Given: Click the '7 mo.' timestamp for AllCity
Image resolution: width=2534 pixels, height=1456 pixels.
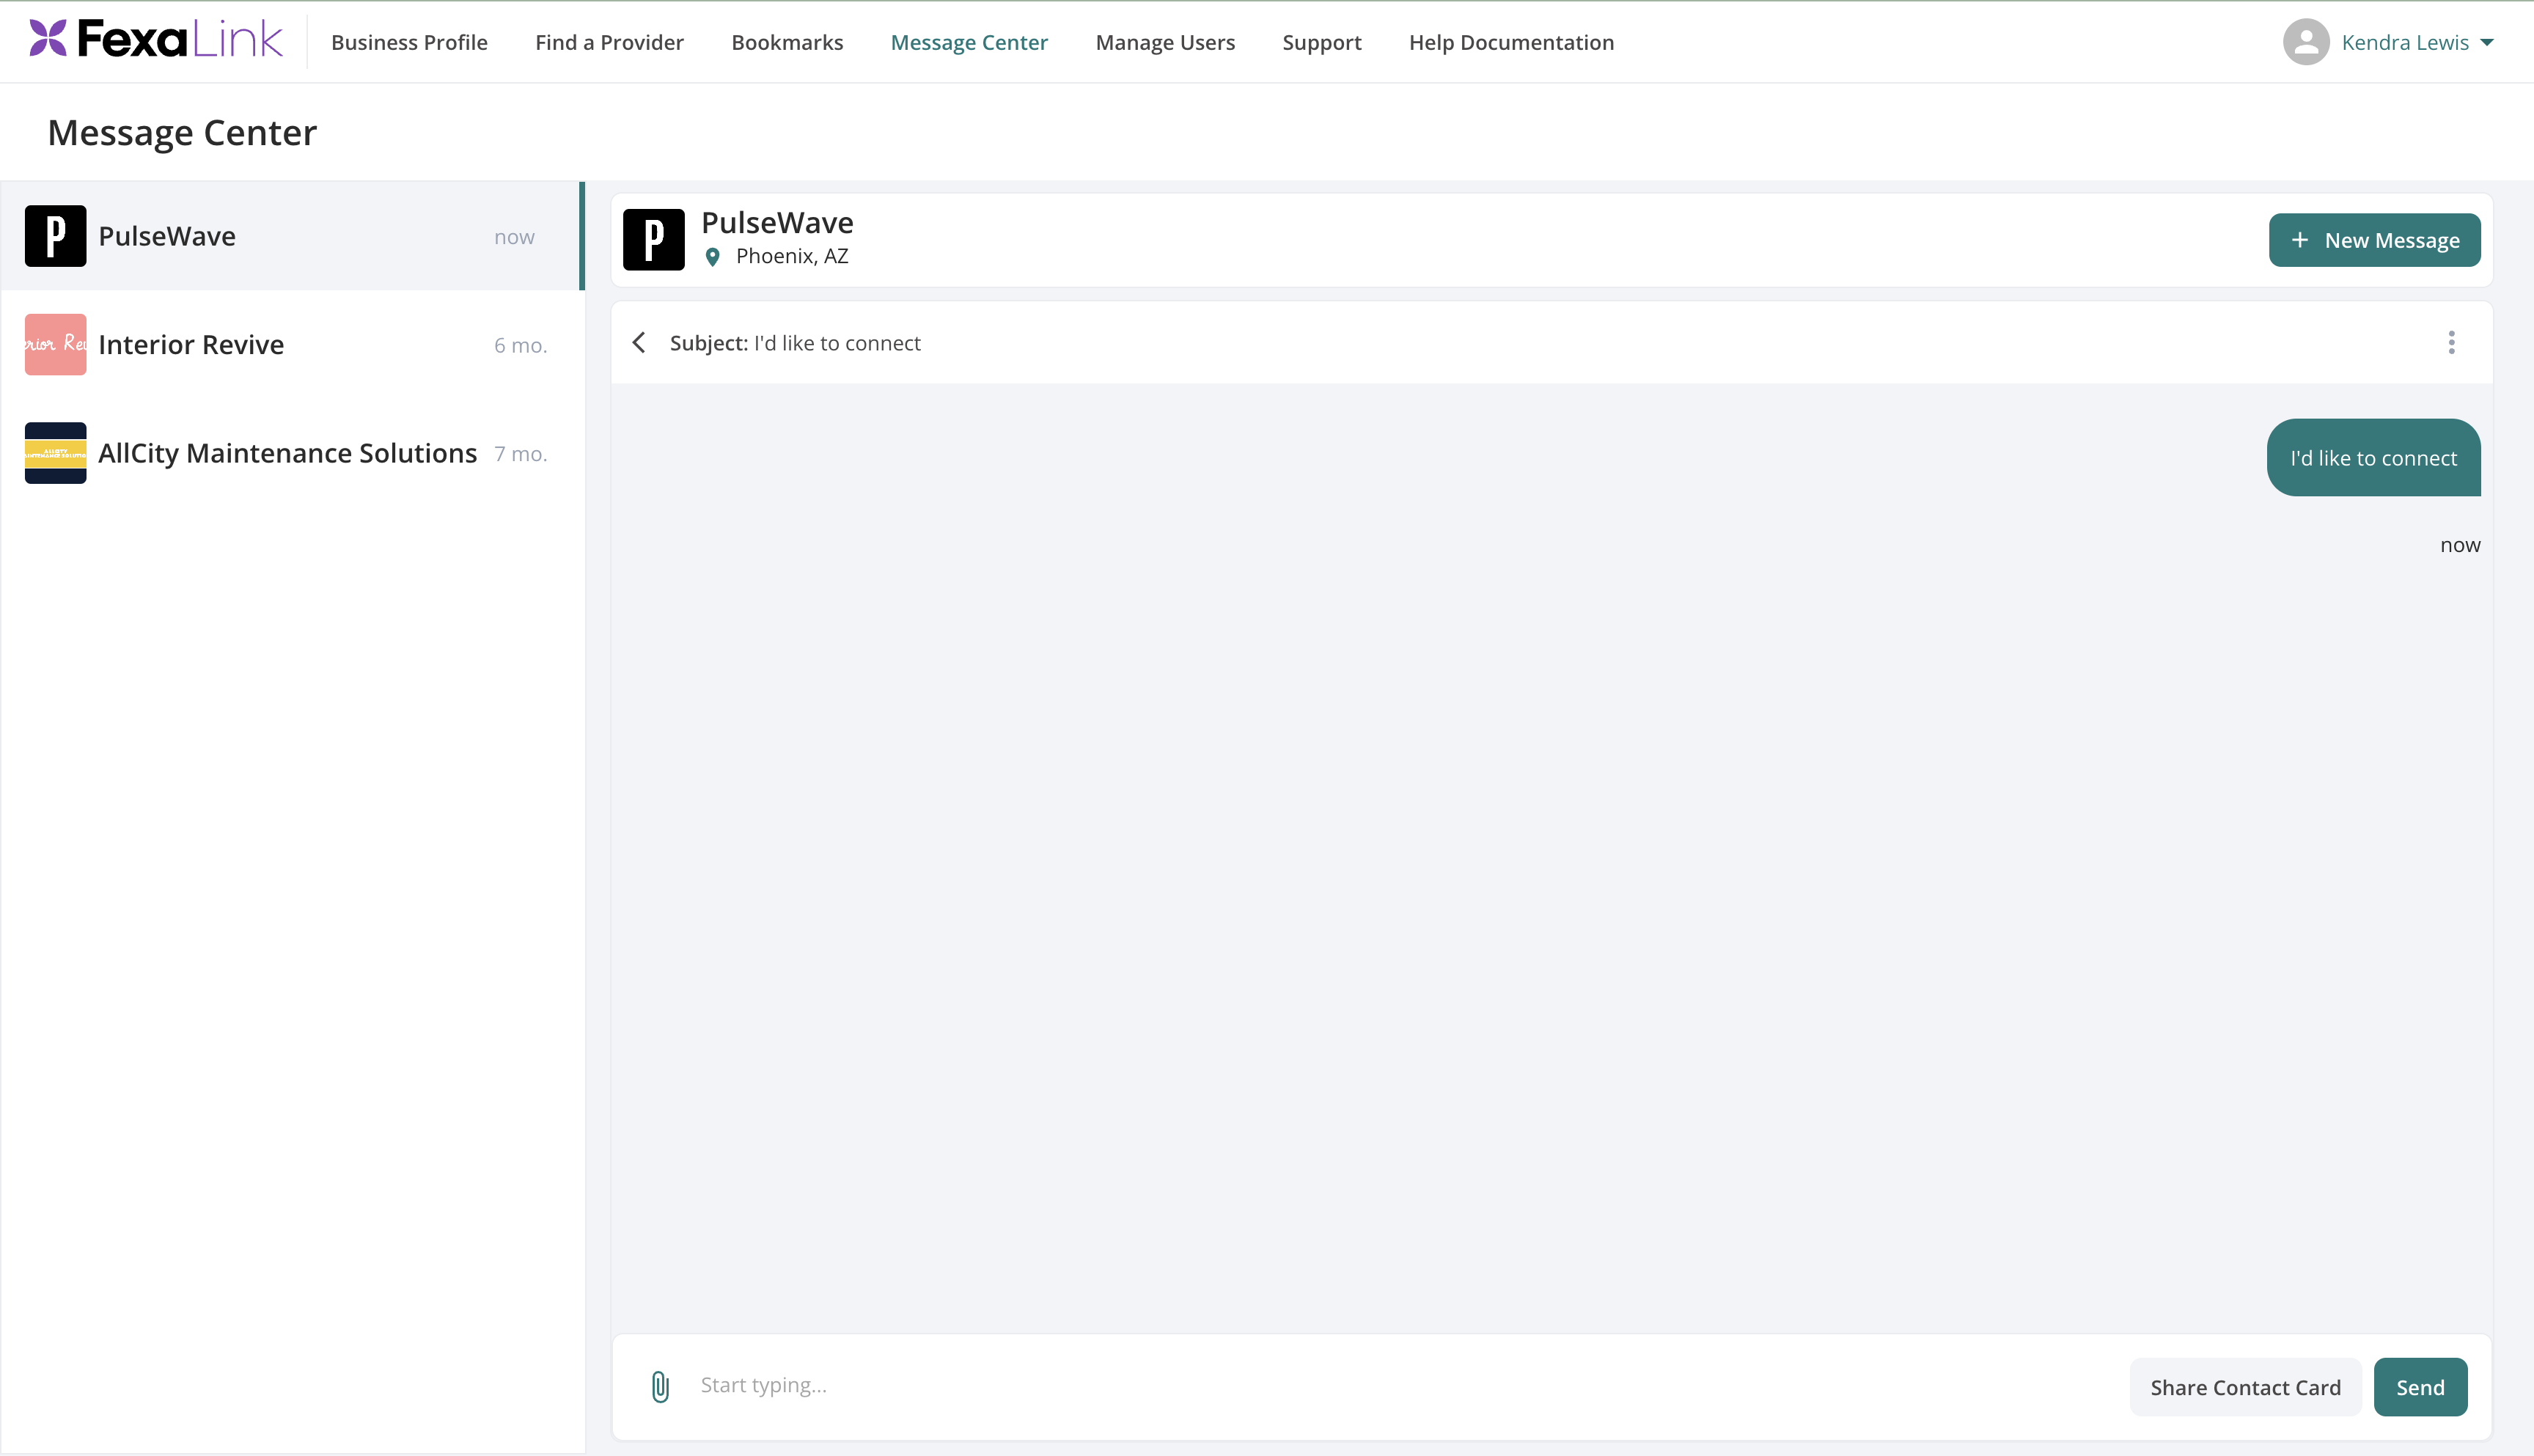Looking at the screenshot, I should pos(520,454).
